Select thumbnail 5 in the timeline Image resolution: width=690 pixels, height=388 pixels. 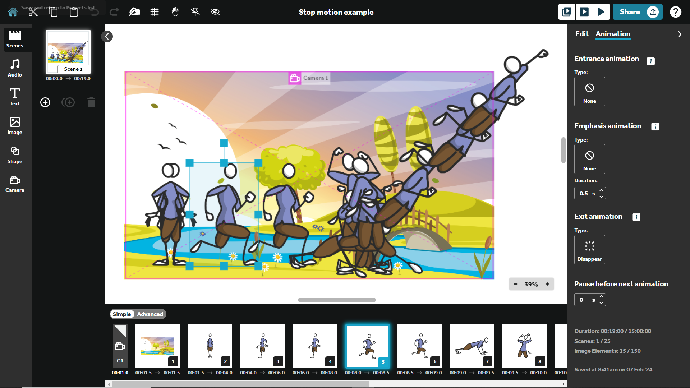click(367, 346)
